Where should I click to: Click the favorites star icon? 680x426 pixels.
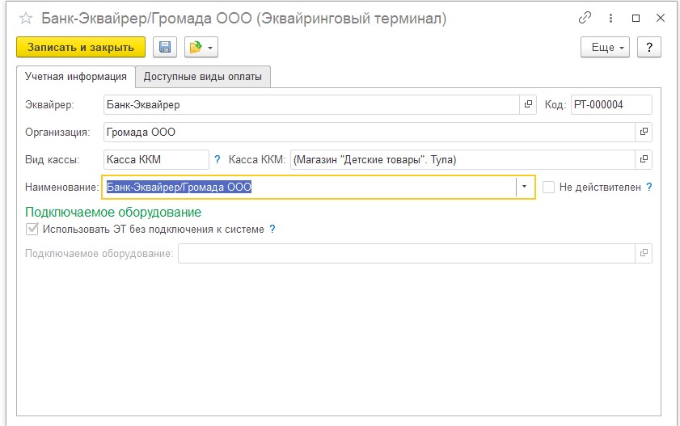25,18
